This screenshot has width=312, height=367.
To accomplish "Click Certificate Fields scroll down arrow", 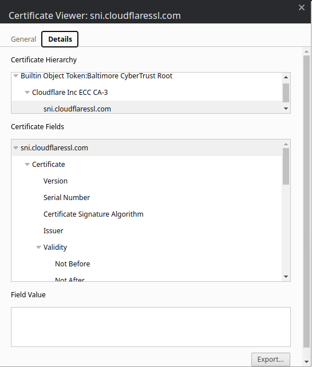I will [286, 277].
